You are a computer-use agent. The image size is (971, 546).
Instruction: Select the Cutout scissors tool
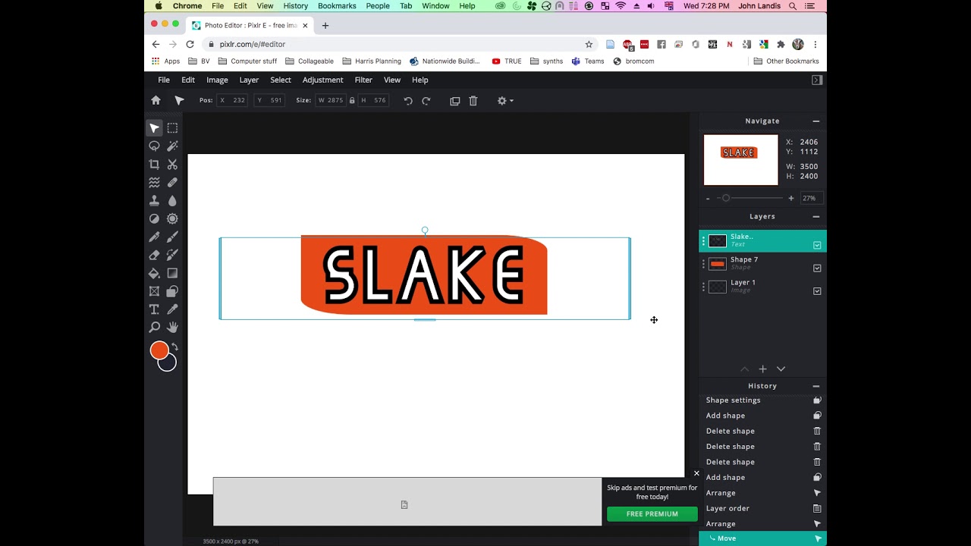click(x=172, y=164)
